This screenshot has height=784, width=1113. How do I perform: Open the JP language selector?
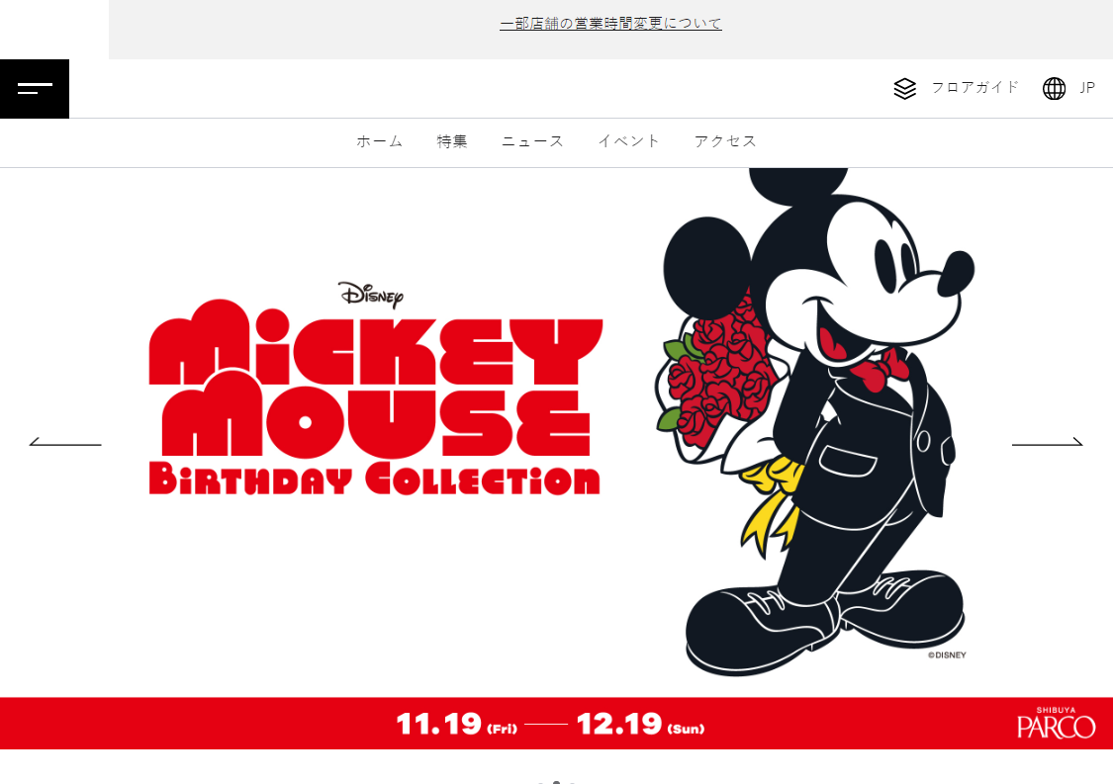[1086, 88]
